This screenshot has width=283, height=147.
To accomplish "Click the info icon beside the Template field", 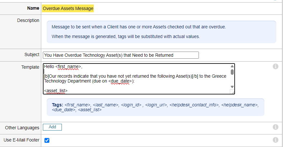I will (x=276, y=66).
